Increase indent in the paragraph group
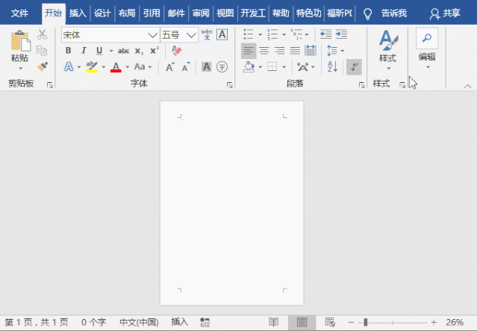Screen dimensions: 477x331 (341, 34)
